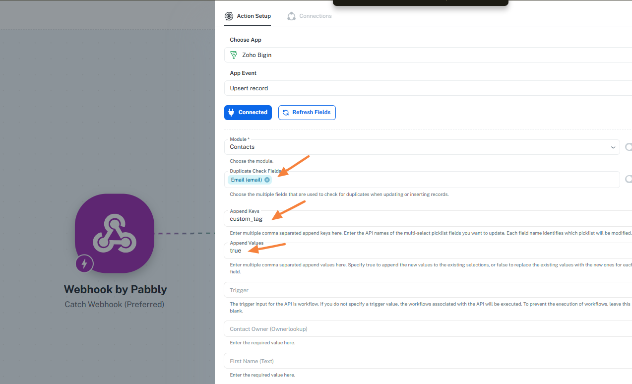Switch to the Connections tab
The image size is (632, 384).
pos(315,16)
